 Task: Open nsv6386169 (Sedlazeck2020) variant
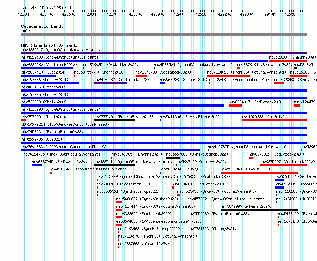coord(124,184)
